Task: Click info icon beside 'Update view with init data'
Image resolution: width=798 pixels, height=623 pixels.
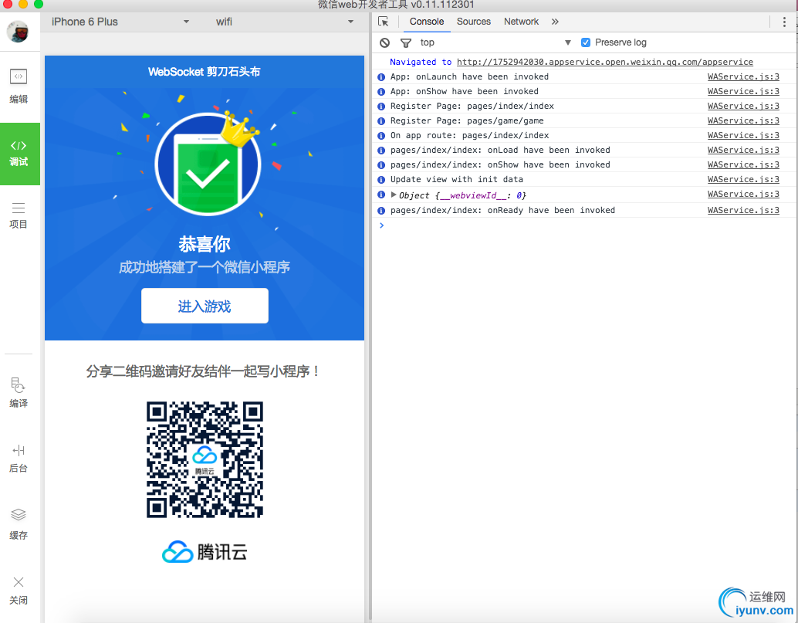Action: click(x=381, y=180)
